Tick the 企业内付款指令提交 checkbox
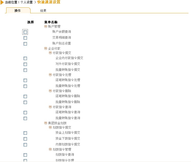 click(25, 58)
